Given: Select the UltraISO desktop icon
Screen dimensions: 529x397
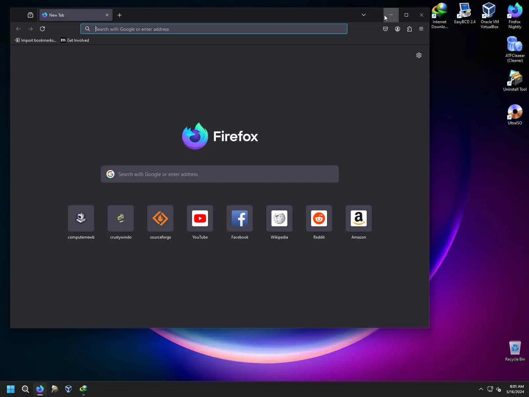Looking at the screenshot, I should click(x=515, y=114).
